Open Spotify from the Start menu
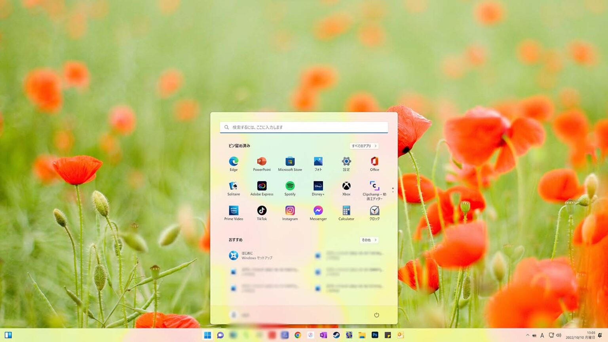 pyautogui.click(x=290, y=187)
